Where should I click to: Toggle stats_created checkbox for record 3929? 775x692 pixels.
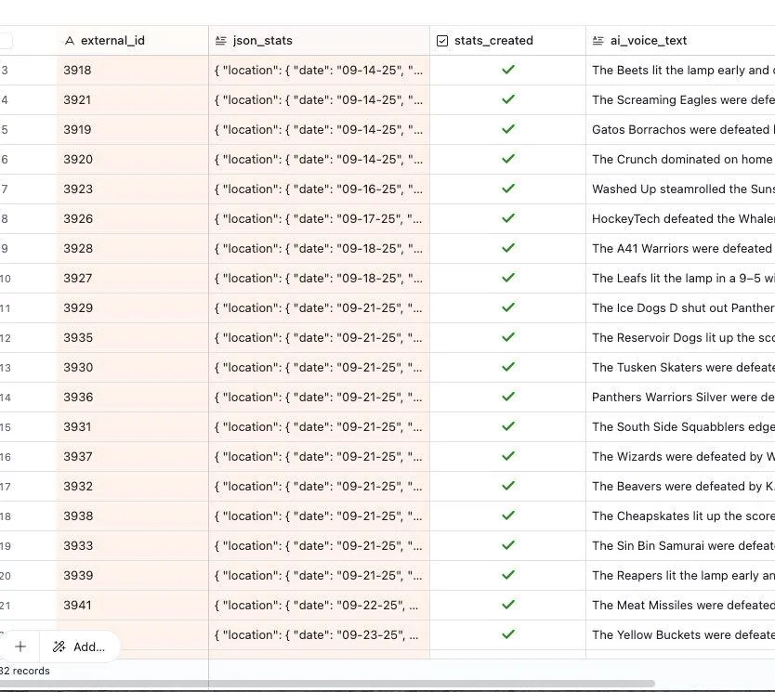[508, 307]
